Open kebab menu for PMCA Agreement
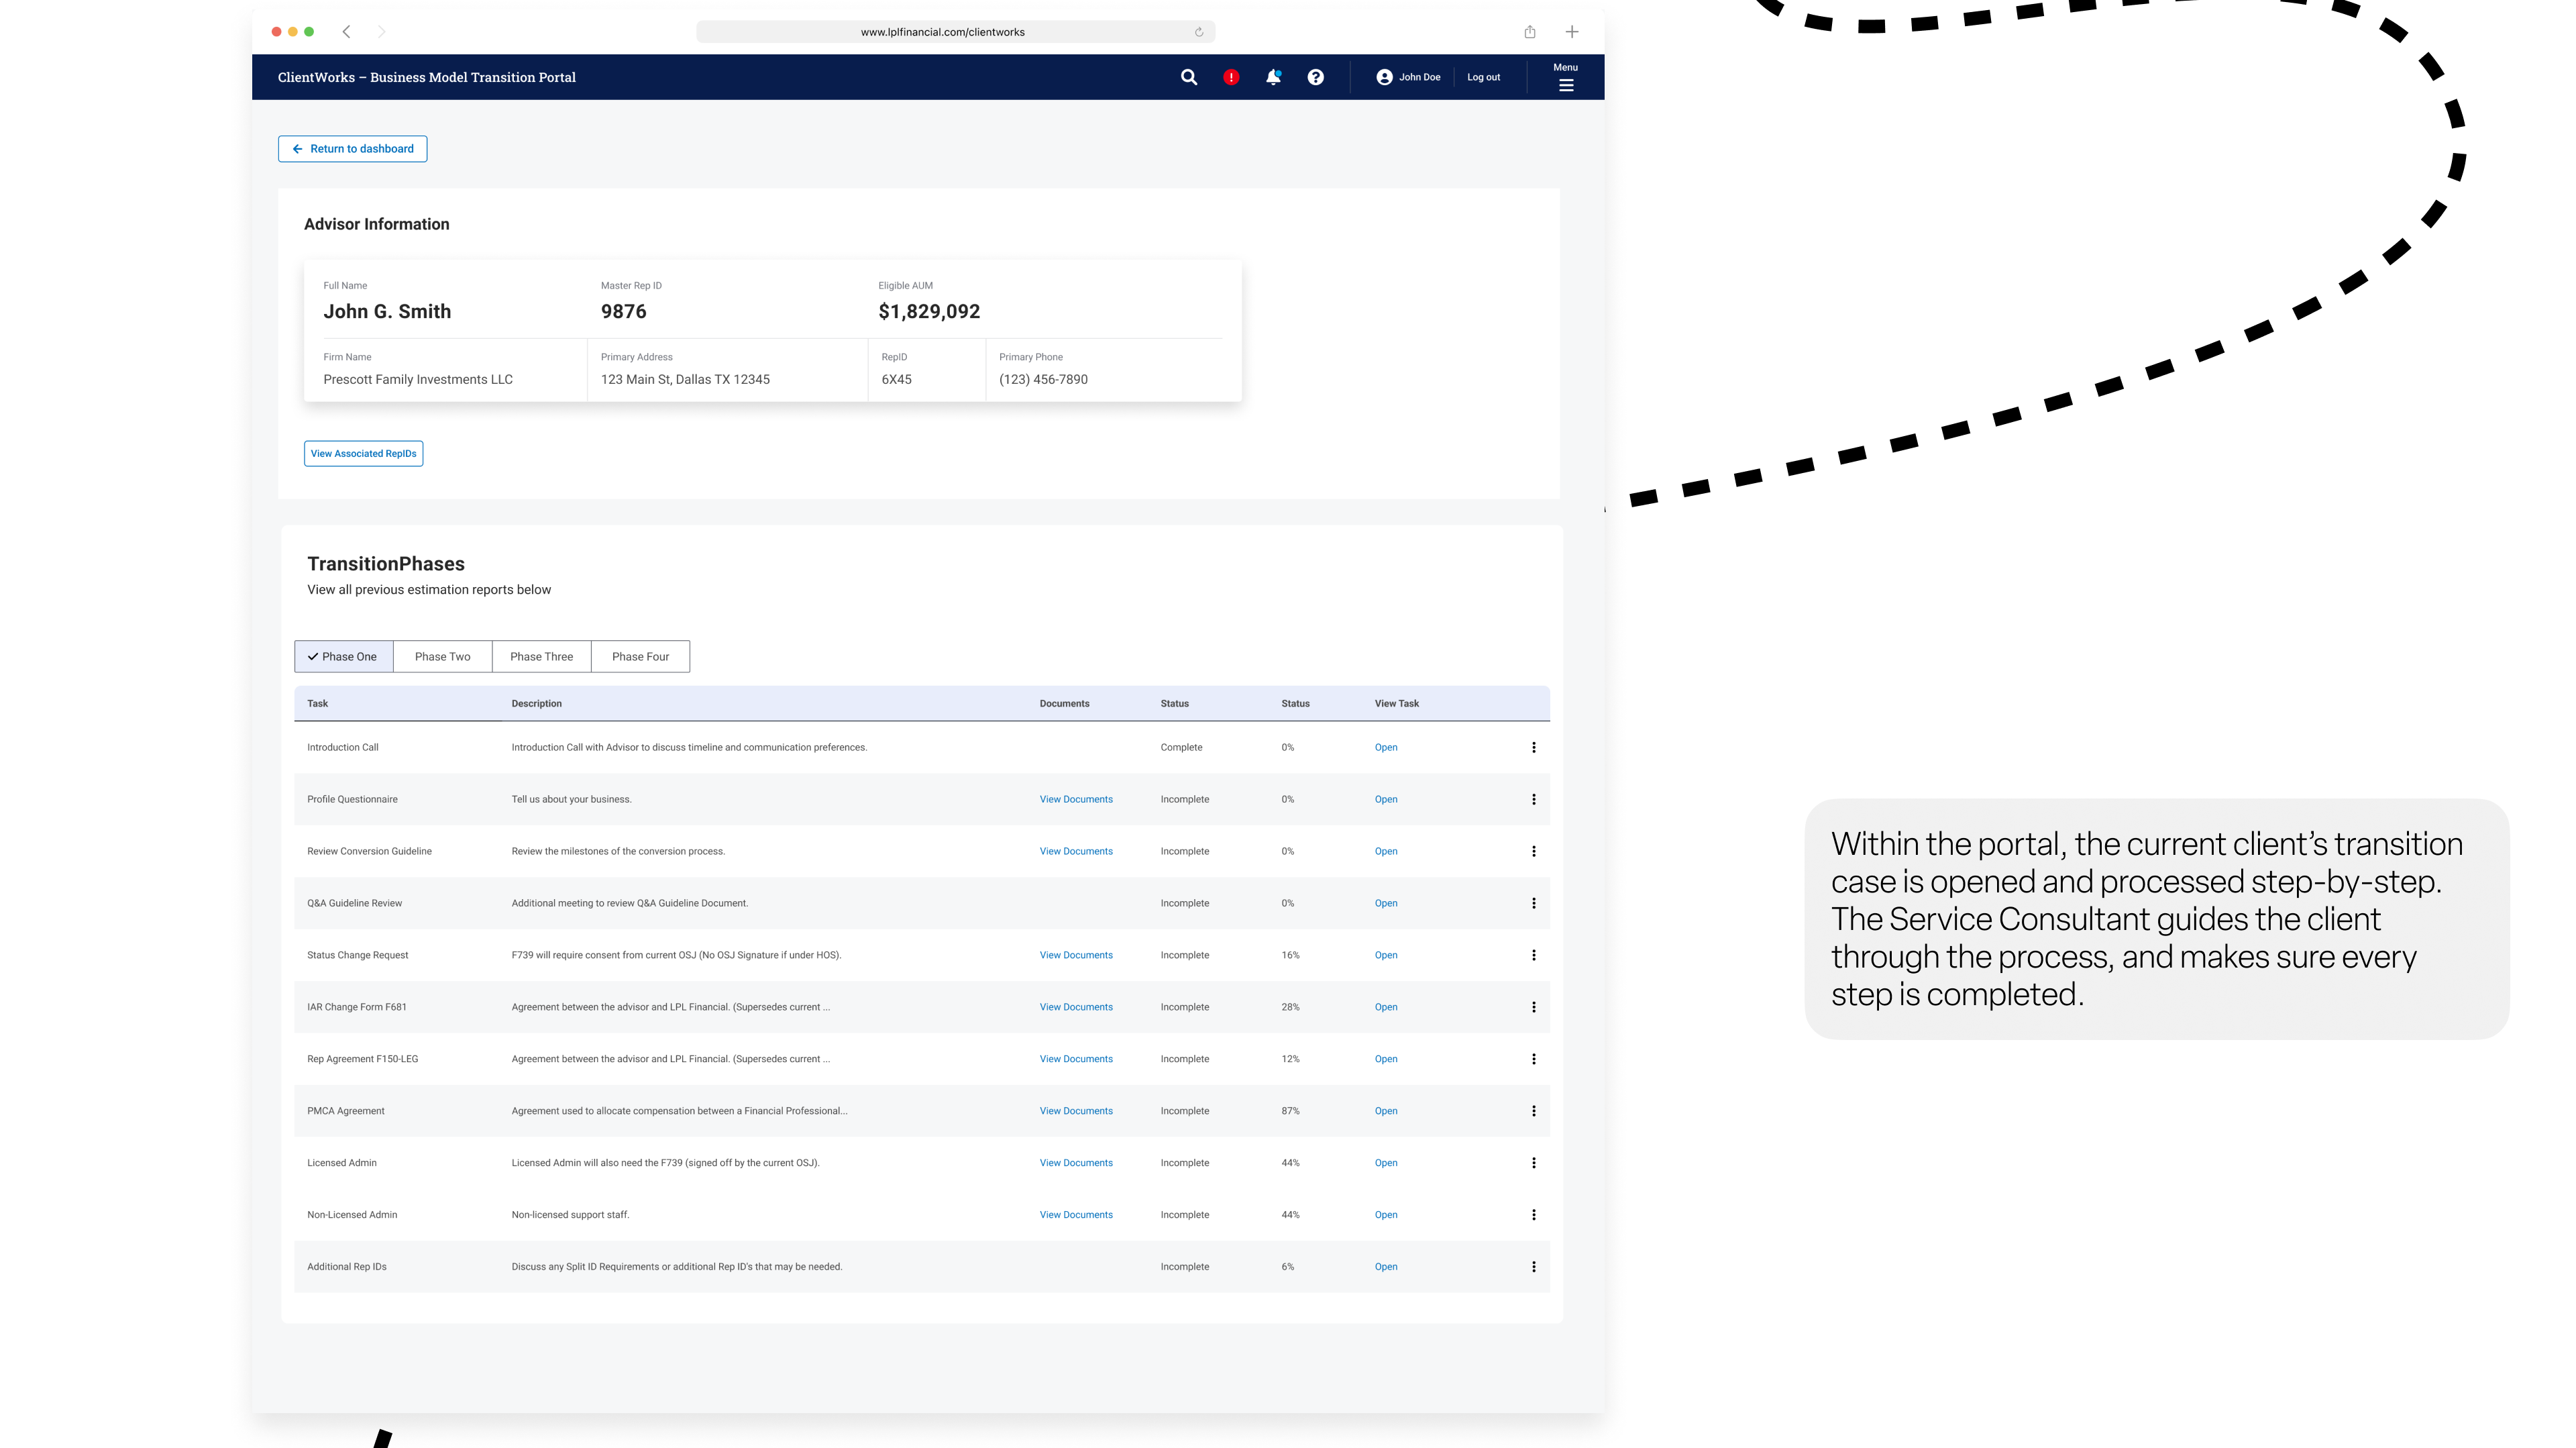 point(1533,1110)
